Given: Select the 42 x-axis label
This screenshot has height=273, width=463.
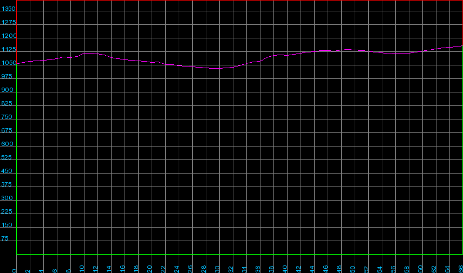Looking at the screenshot, I should click(x=298, y=269).
